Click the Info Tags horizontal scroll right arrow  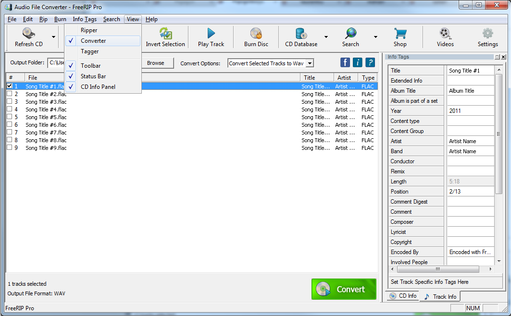pyautogui.click(x=490, y=269)
